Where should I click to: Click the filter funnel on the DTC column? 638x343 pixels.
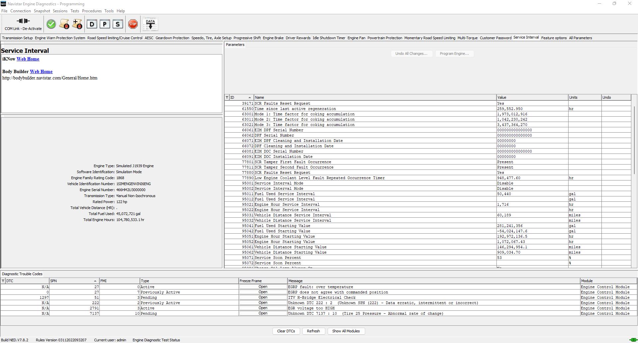click(3, 281)
